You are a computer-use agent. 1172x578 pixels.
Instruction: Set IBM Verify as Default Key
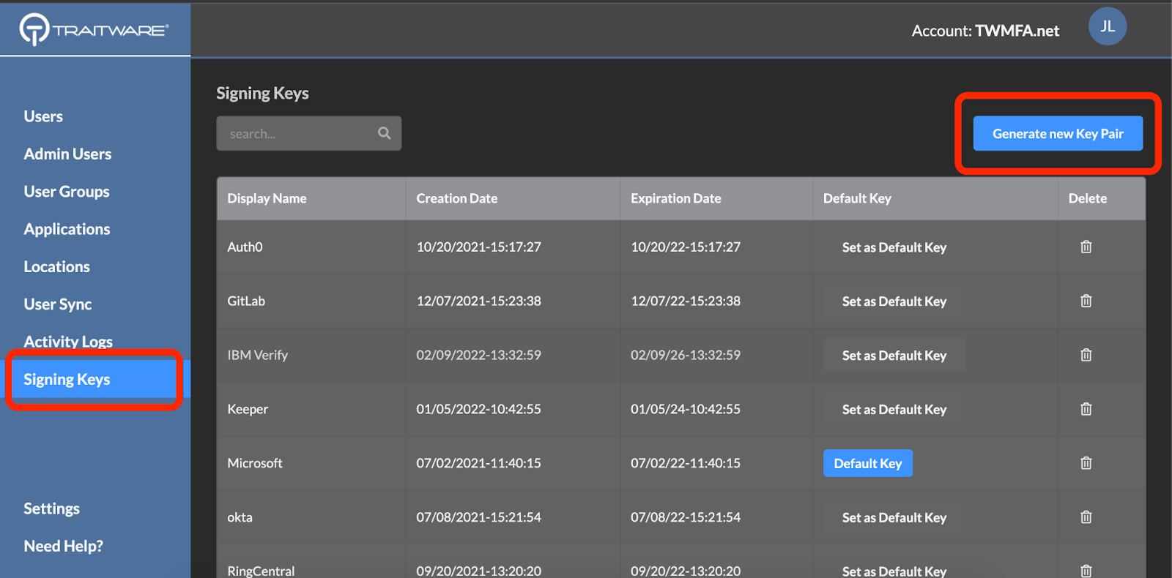coord(894,356)
